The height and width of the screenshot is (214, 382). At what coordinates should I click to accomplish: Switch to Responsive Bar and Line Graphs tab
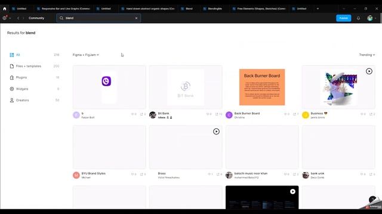pos(63,8)
